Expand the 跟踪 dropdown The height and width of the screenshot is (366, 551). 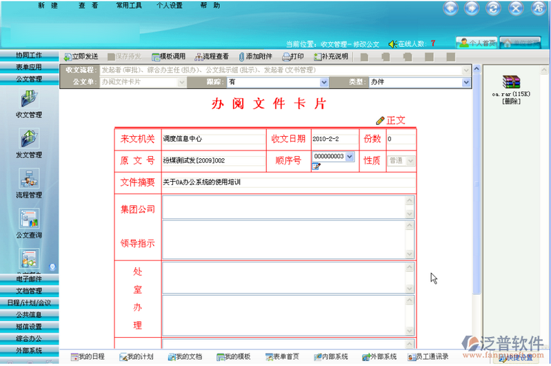324,82
